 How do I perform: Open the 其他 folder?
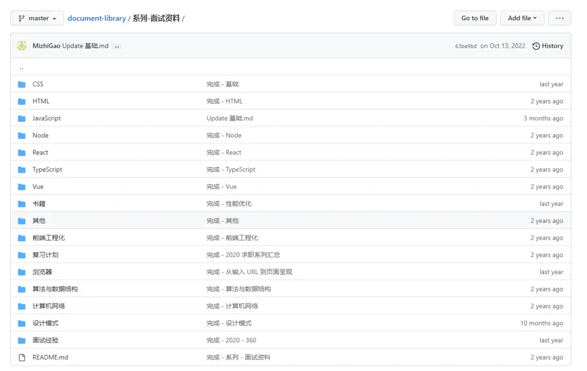(39, 220)
